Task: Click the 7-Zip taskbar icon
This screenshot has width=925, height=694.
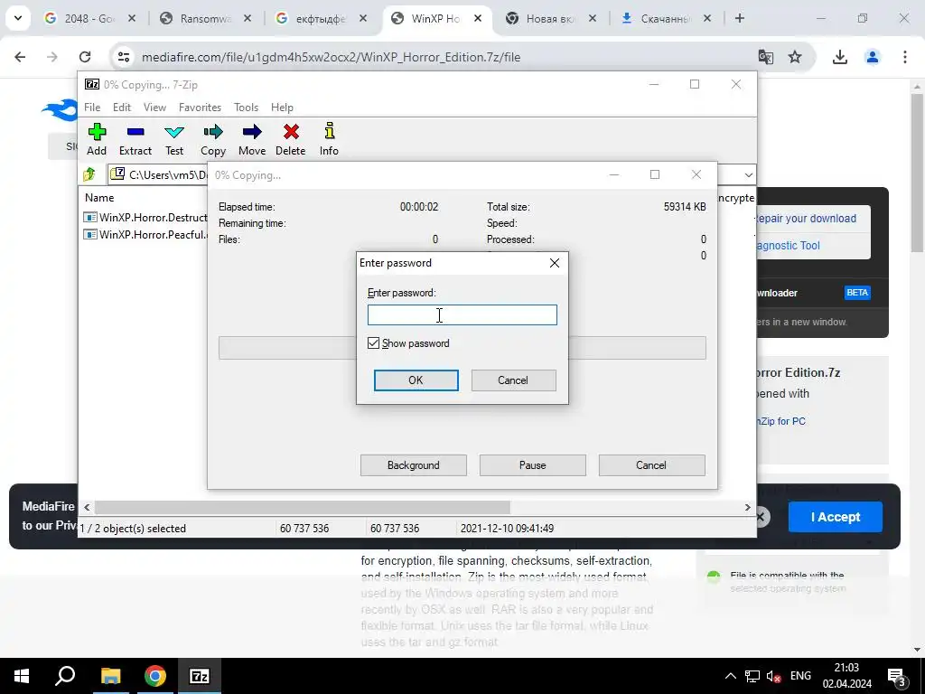Action: (x=200, y=676)
